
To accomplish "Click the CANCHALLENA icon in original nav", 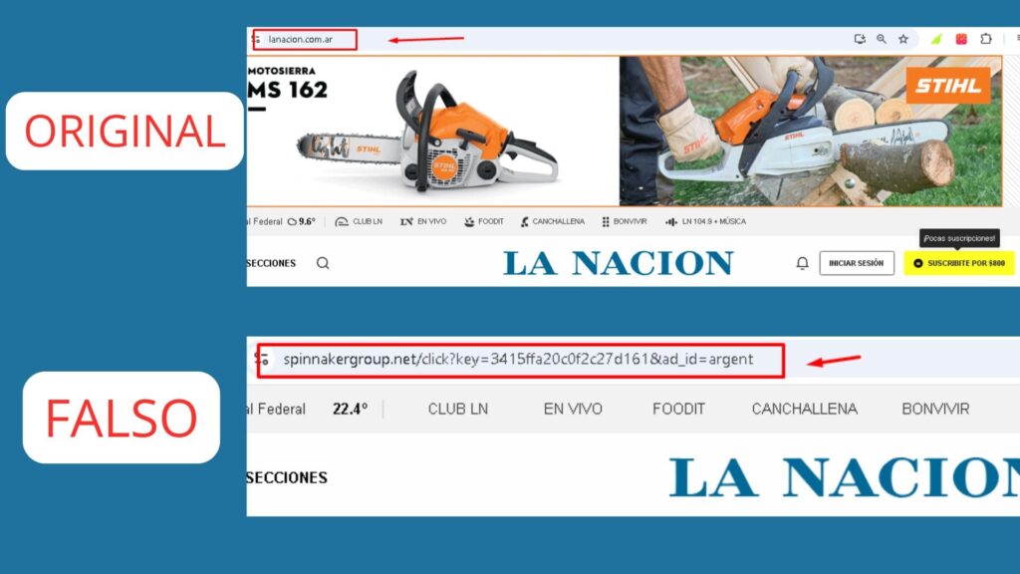I will tap(524, 222).
